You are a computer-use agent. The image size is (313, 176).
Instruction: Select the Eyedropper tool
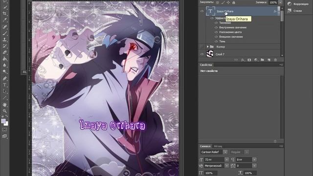click(4, 20)
